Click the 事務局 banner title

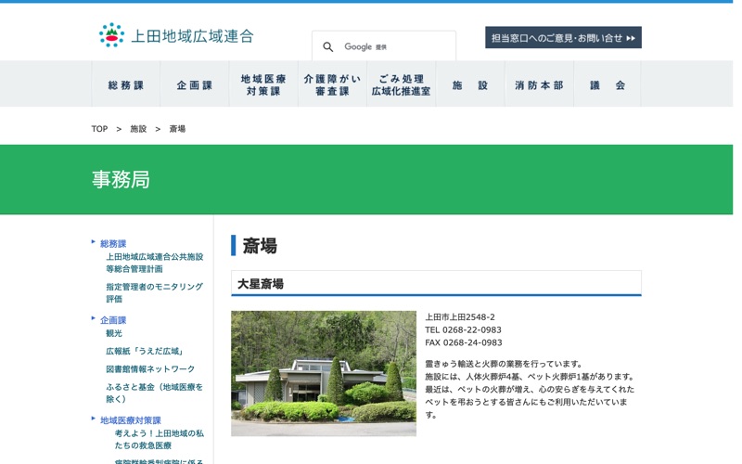click(121, 180)
